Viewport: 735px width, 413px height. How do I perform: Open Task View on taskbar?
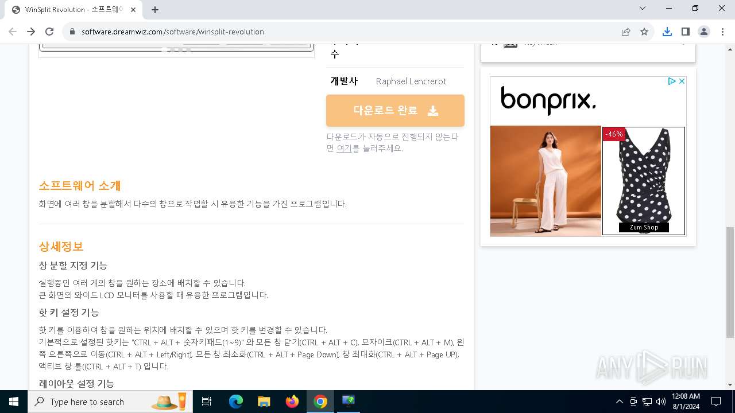[207, 402]
